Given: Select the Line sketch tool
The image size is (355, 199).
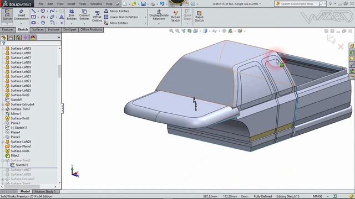Looking at the screenshot, I should (x=33, y=11).
